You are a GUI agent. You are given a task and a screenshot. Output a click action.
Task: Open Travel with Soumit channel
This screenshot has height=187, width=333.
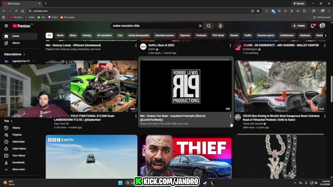point(253,124)
